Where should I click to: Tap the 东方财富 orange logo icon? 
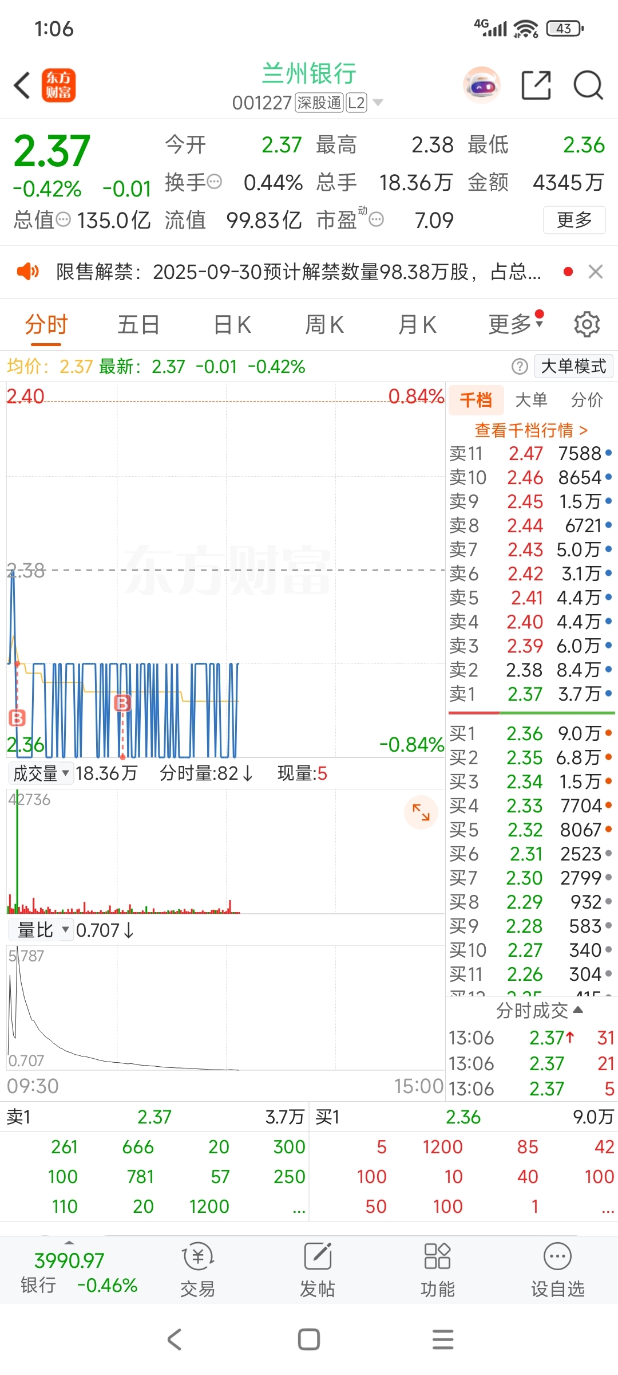click(58, 86)
